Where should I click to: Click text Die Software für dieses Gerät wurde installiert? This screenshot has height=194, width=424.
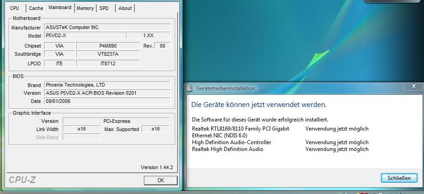click(260, 119)
